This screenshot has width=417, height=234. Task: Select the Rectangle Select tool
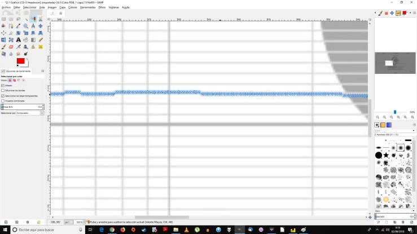4,19
